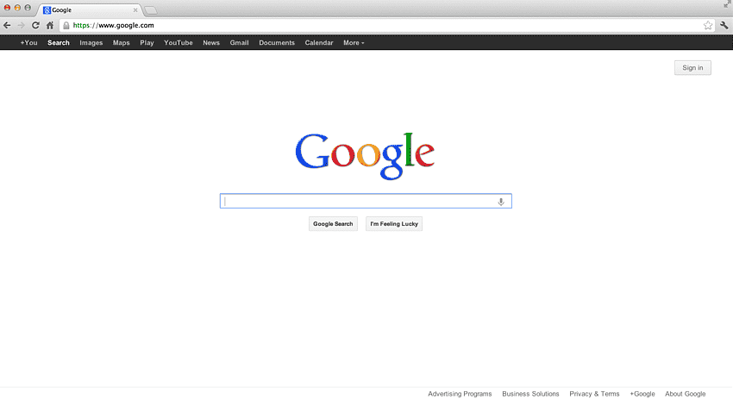Image resolution: width=733 pixels, height=399 pixels.
Task: Open the home page icon
Action: pos(49,25)
